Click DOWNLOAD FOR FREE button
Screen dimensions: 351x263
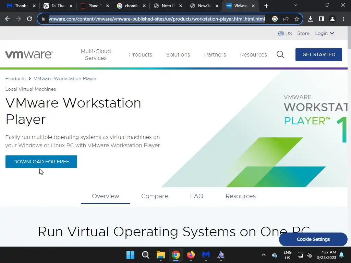click(x=41, y=162)
